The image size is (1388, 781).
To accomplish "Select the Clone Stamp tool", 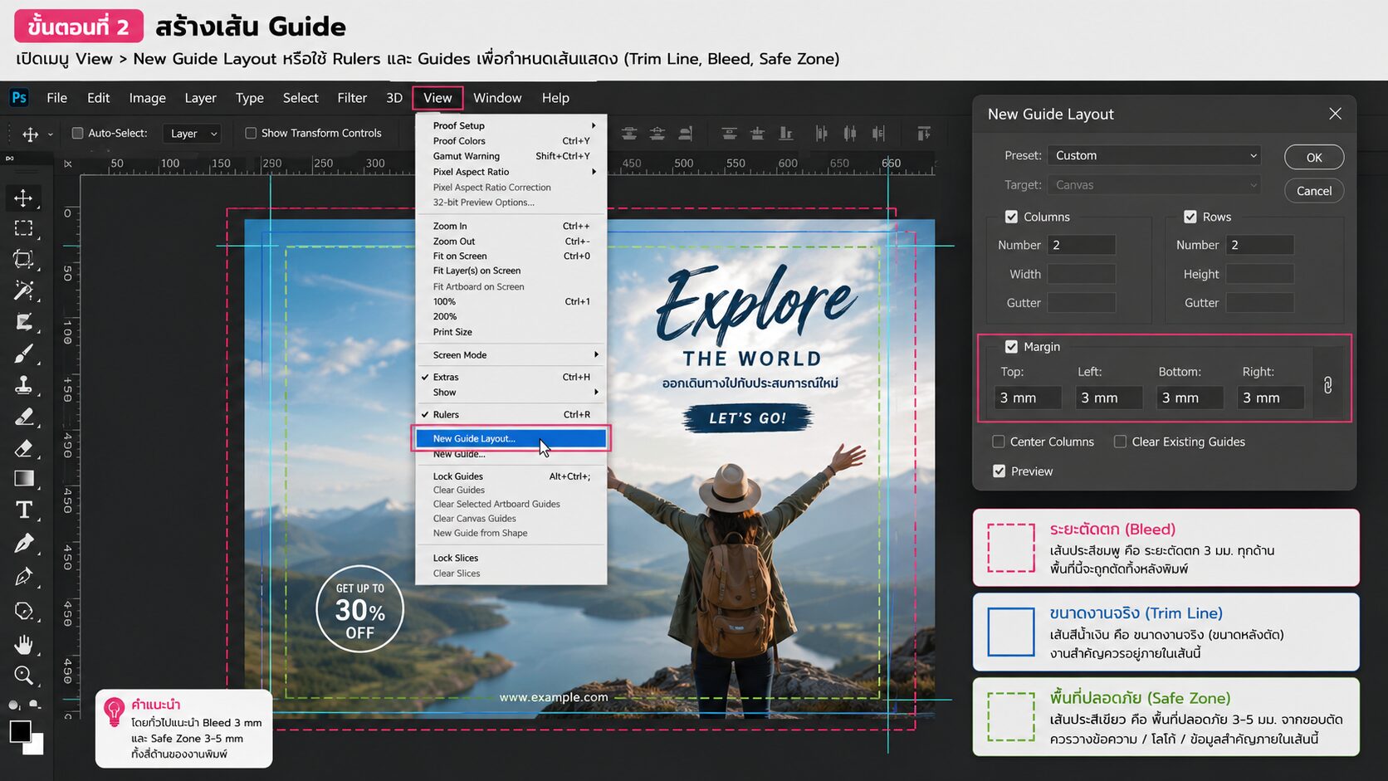I will tap(23, 385).
